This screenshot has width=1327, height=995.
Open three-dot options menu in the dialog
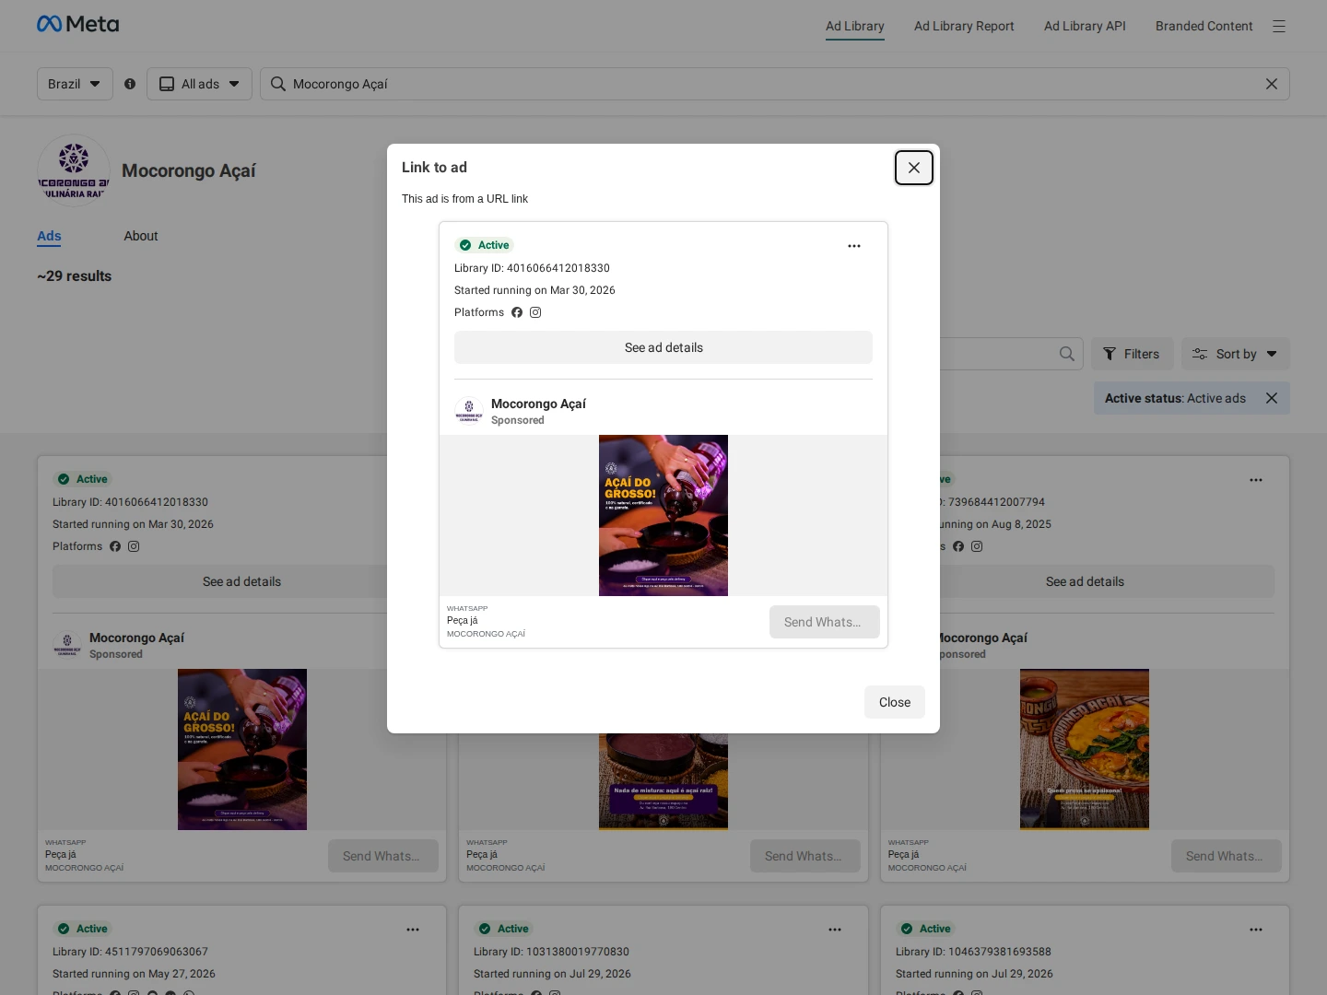coord(854,246)
